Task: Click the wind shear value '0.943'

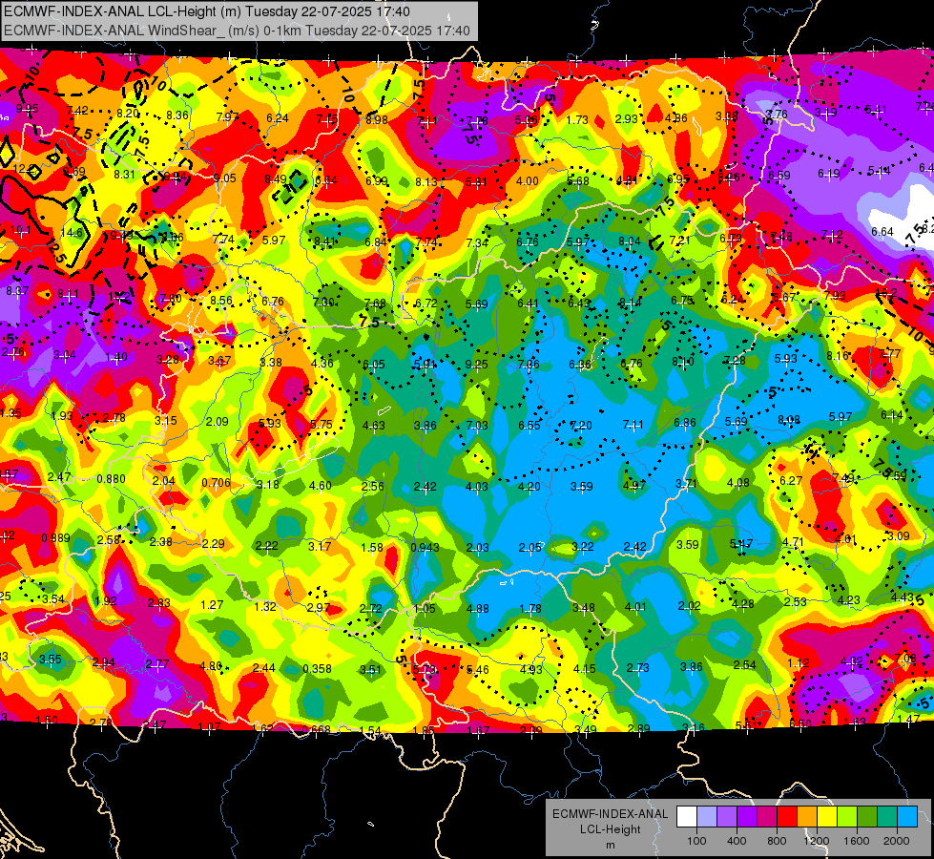Action: point(425,547)
